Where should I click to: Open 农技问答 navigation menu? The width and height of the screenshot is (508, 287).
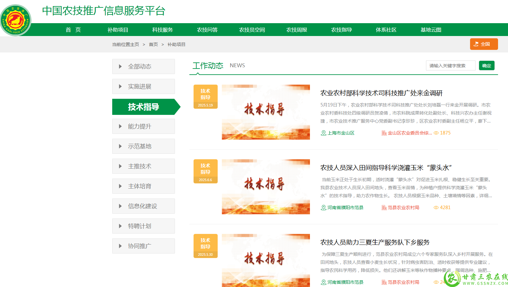207,30
